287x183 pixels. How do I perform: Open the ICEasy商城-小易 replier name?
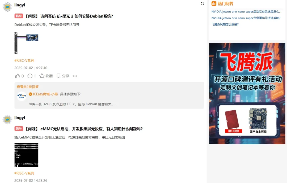(45, 94)
